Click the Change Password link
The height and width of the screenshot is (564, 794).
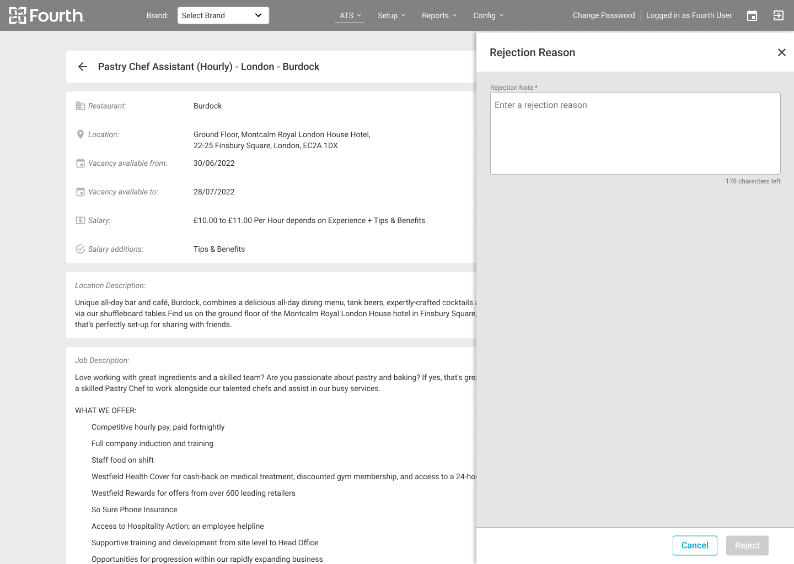[604, 15]
